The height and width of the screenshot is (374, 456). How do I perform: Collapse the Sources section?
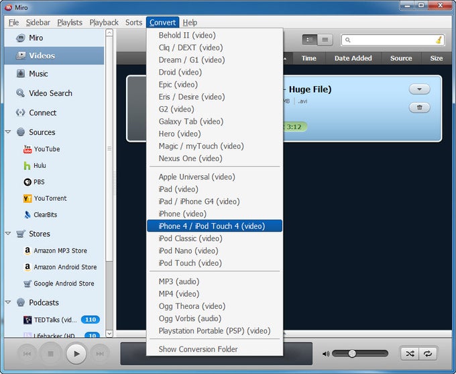(8, 132)
